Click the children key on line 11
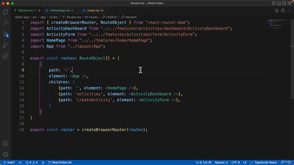The image size is (294, 165). [x=58, y=82]
